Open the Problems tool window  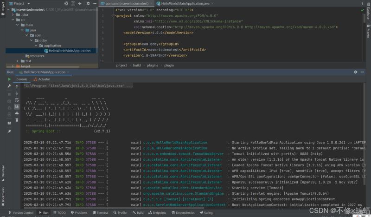point(79,212)
